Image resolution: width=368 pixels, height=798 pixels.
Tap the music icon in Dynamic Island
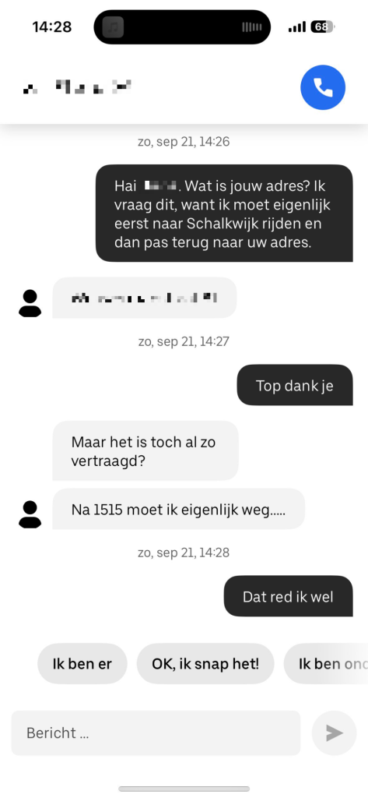coord(113,27)
